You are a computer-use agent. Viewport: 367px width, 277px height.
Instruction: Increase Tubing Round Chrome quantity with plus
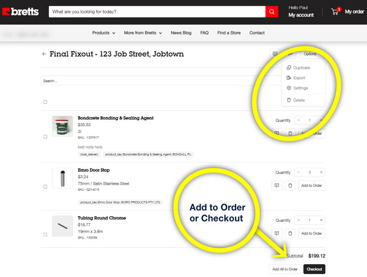321,220
